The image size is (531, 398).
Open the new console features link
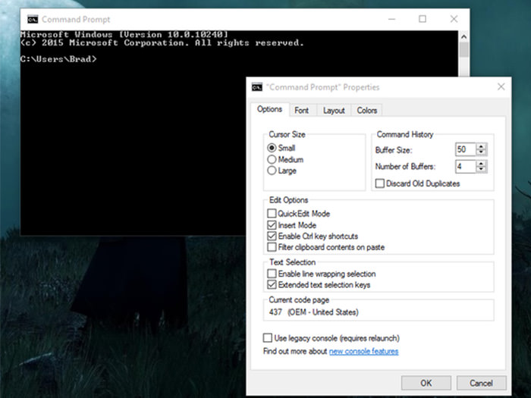[363, 352]
